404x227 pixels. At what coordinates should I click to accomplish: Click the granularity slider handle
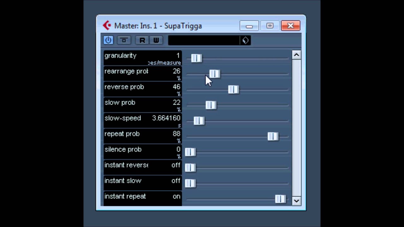196,58
